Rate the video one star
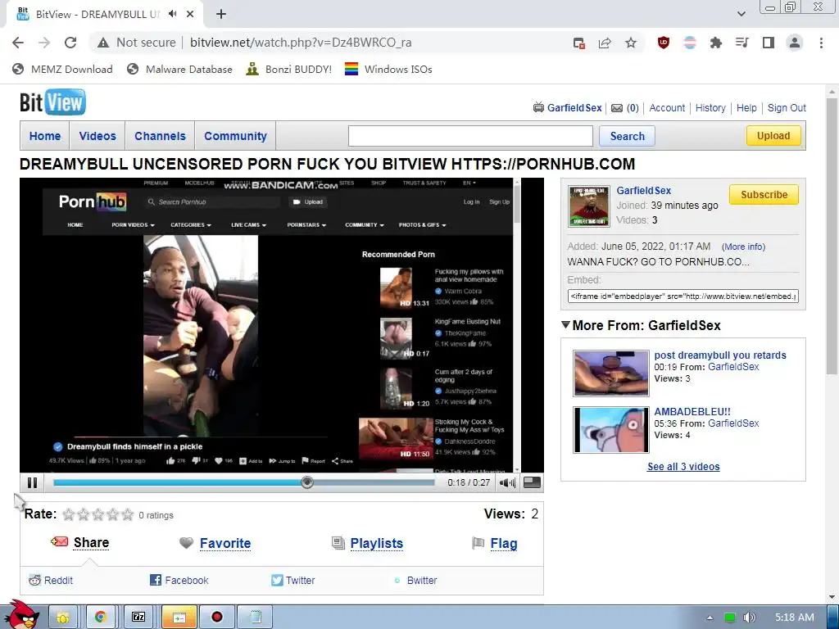The image size is (839, 629). (69, 514)
